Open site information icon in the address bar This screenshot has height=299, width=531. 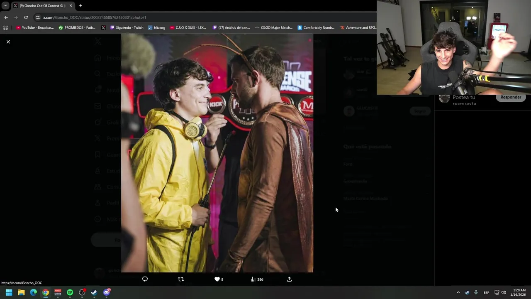click(38, 17)
